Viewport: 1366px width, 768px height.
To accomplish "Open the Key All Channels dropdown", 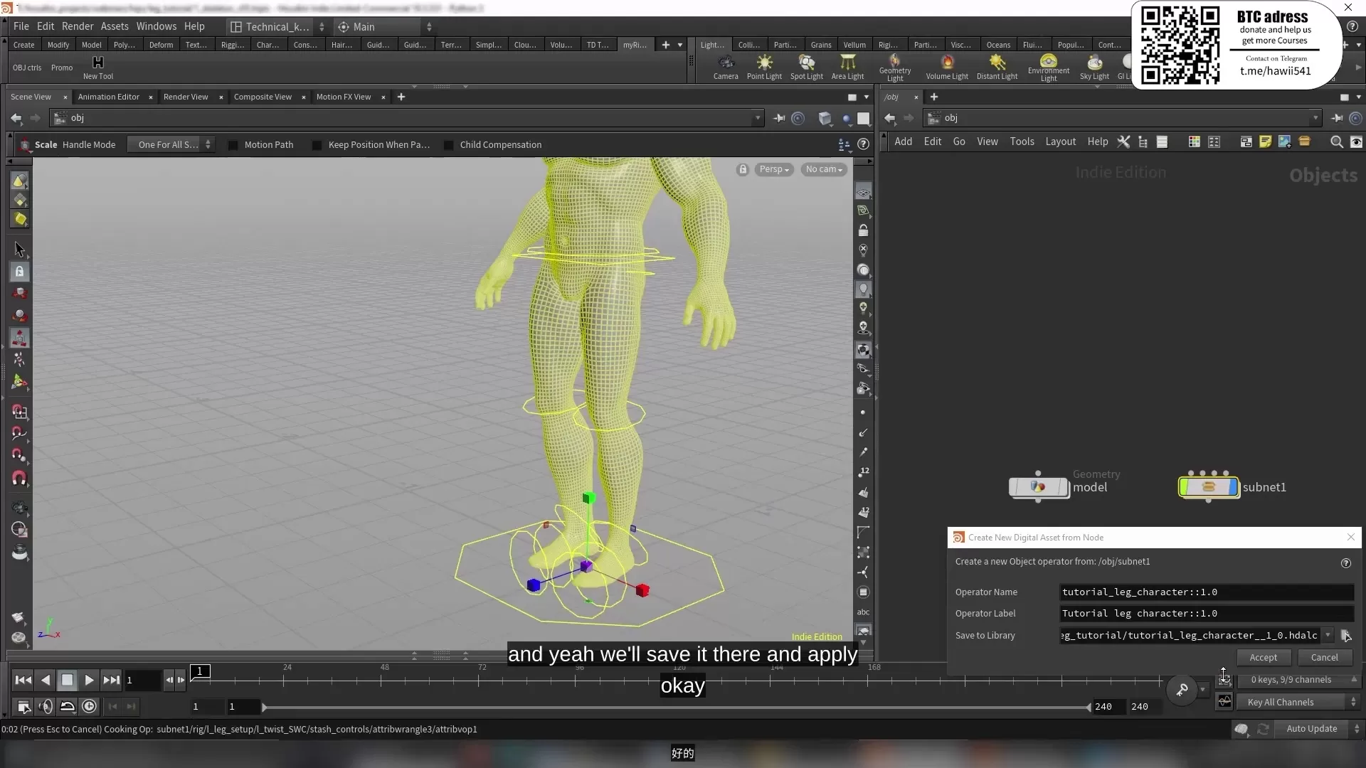I will click(1300, 702).
